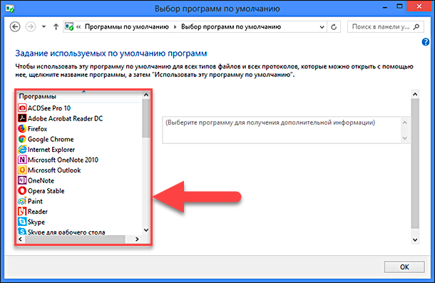Image resolution: width=435 pixels, height=283 pixels.
Task: Click the programs list horizontal scrollbar thumb
Action: [x=75, y=240]
